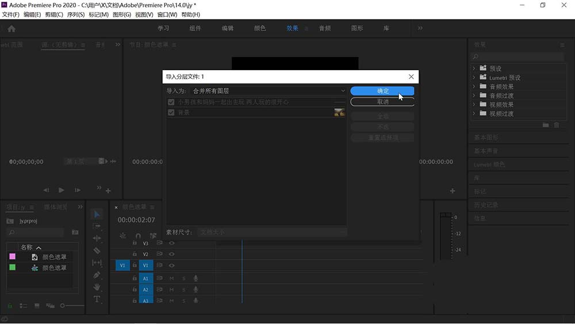Screen dimensions: 575x324
Task: Hide track V3 with eye toggle
Action: (x=171, y=243)
